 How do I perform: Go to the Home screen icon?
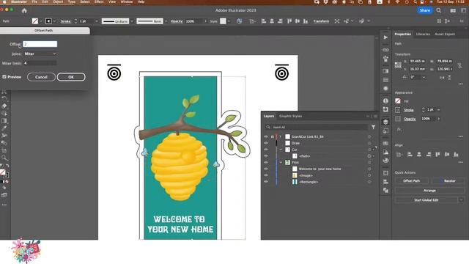(x=24, y=10)
